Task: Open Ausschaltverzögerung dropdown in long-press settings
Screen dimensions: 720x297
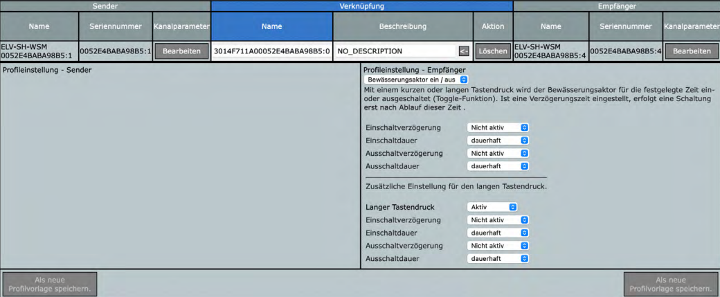Action: [498, 246]
